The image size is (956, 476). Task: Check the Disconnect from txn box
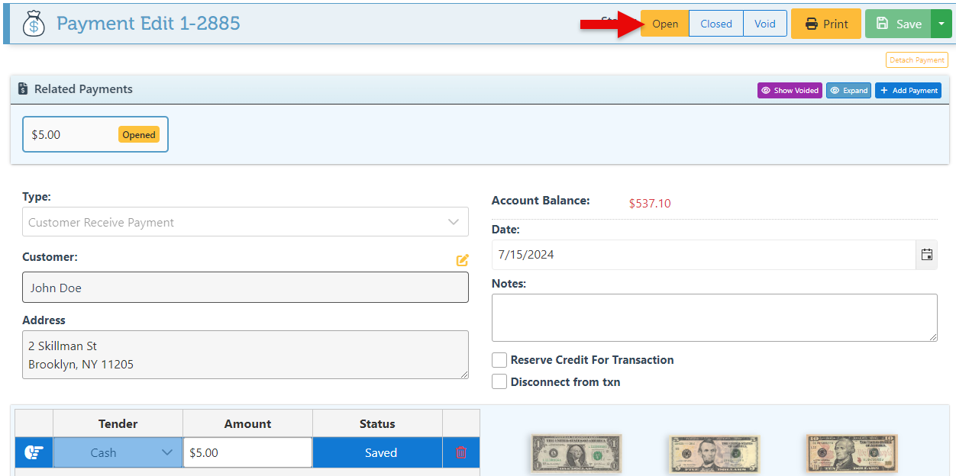coord(499,382)
